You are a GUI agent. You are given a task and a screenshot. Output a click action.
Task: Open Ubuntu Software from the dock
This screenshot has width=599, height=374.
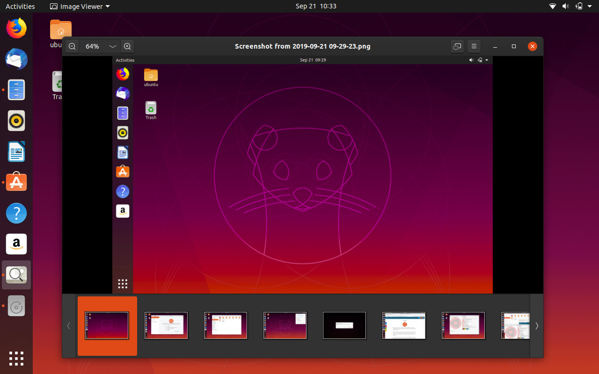point(16,182)
